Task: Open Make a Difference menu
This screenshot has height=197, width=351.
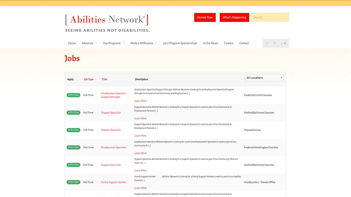Action: (x=142, y=43)
